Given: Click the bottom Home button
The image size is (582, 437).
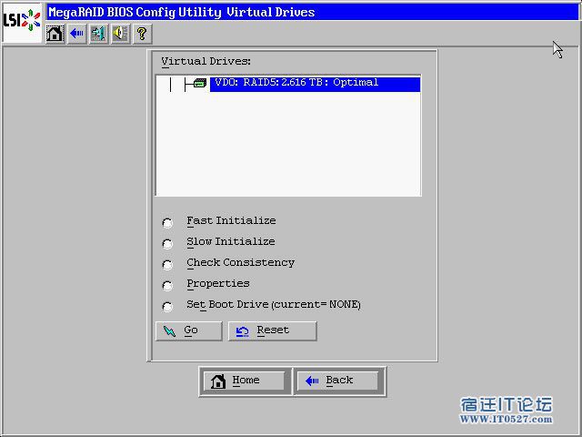Looking at the screenshot, I should point(245,381).
